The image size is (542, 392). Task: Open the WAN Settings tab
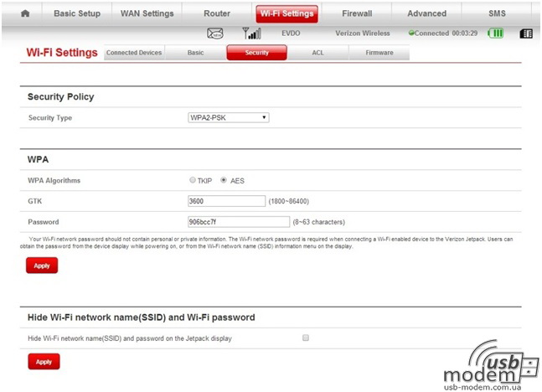click(147, 13)
